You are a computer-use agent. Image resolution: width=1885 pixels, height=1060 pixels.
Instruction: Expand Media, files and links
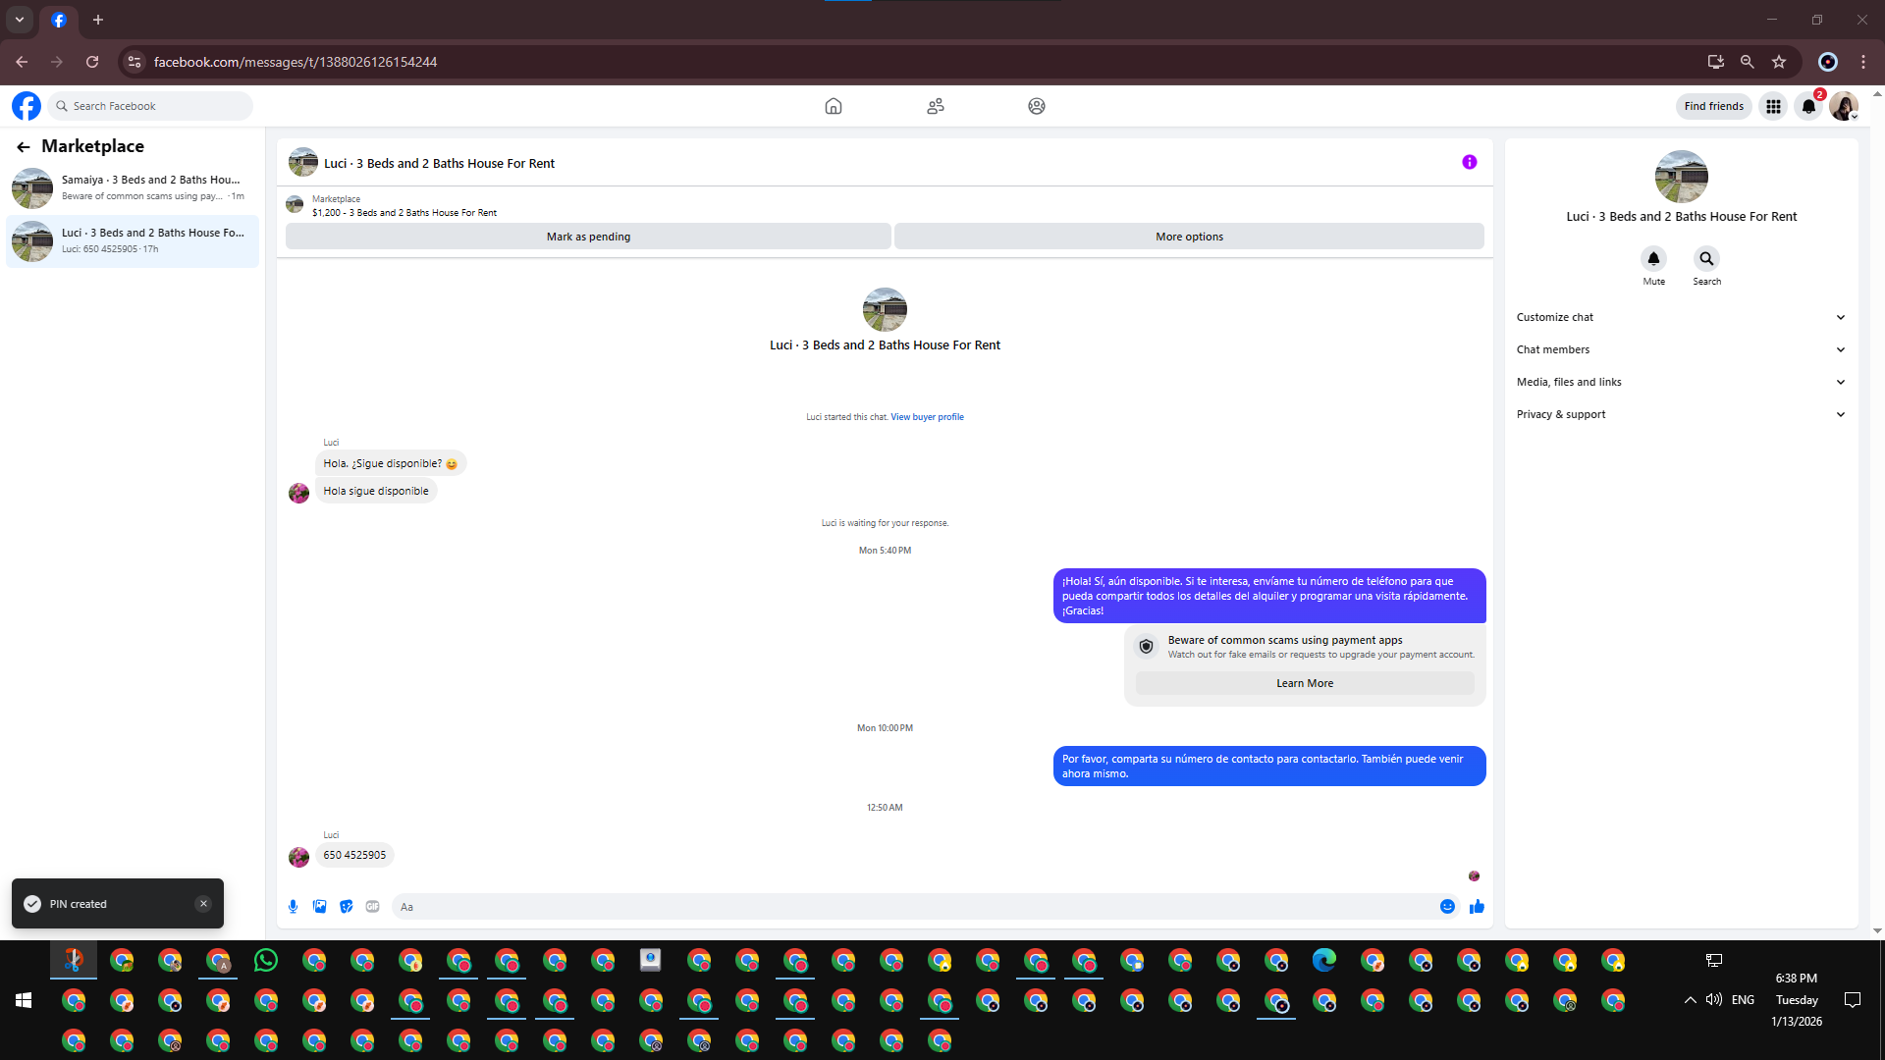(x=1681, y=382)
